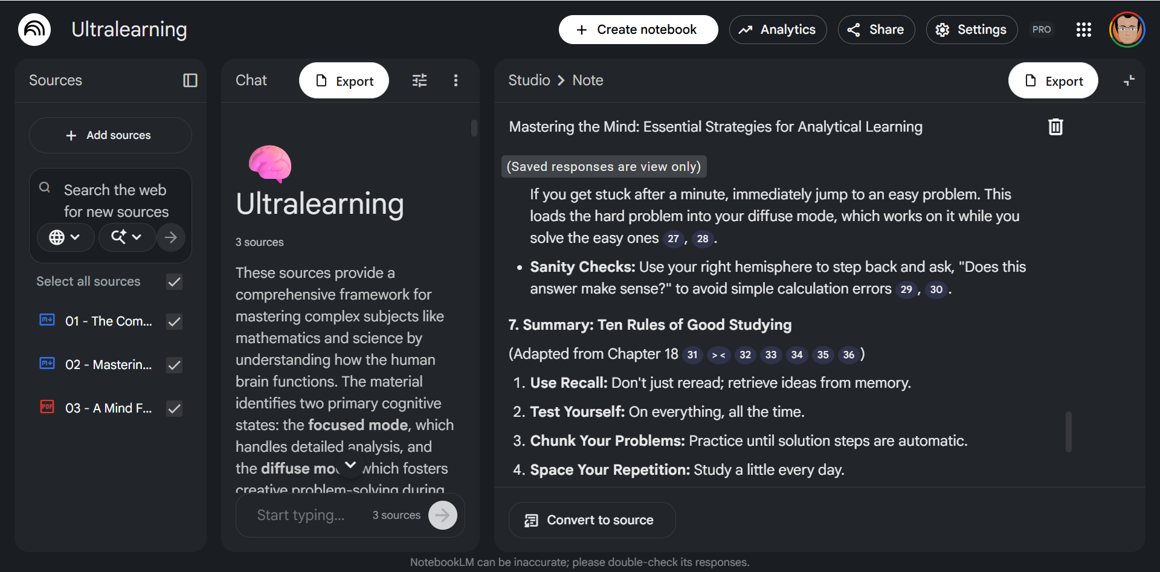The width and height of the screenshot is (1160, 572).
Task: Open citation 30 reference
Action: [x=936, y=290]
